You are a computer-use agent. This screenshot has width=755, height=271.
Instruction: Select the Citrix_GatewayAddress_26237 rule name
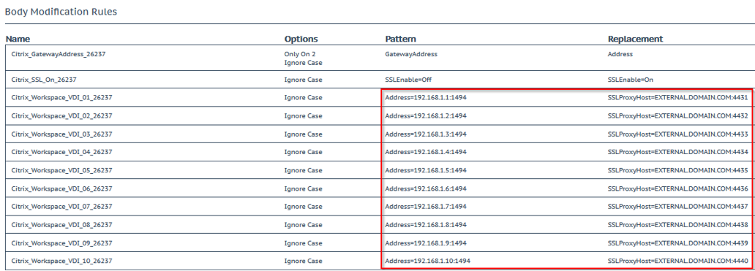click(59, 54)
